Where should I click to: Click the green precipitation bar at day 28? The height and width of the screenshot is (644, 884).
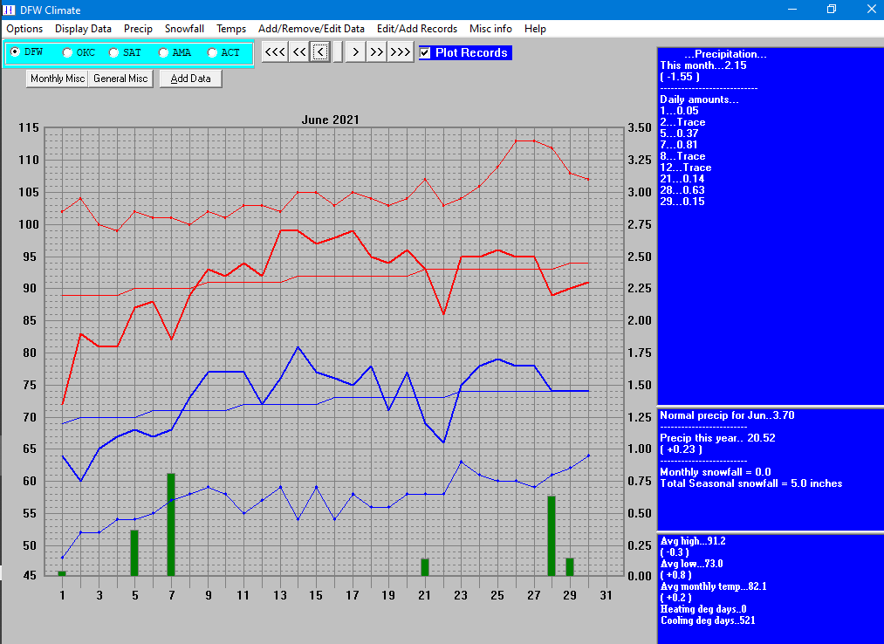552,536
